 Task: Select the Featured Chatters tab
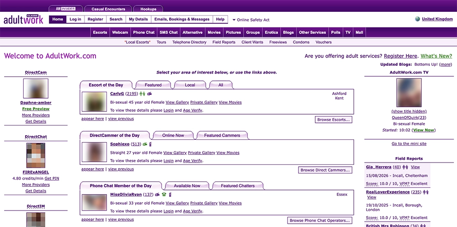pos(238,186)
